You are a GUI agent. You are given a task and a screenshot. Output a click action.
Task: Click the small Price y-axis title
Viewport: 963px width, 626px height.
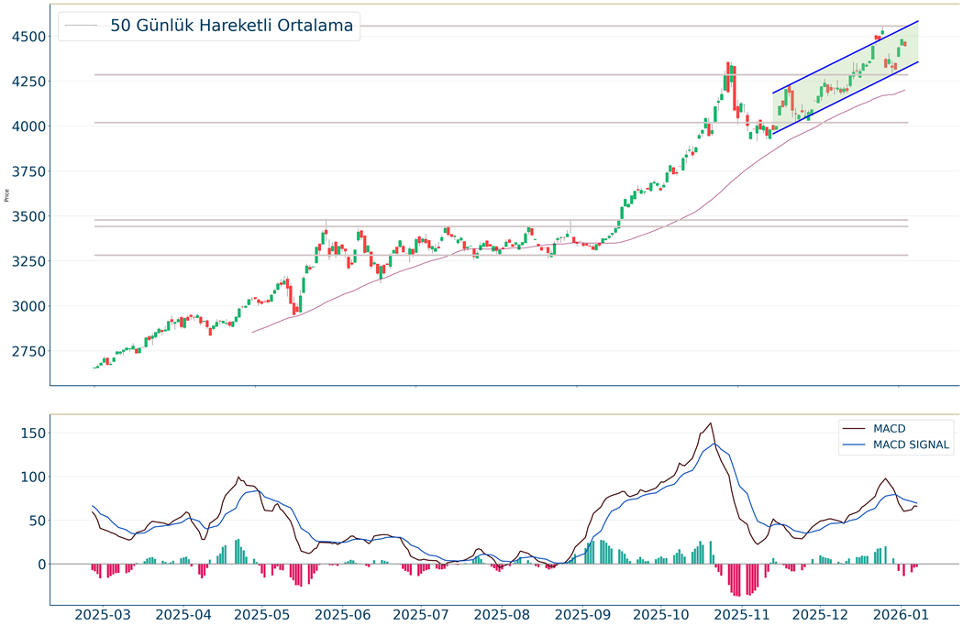[7, 195]
